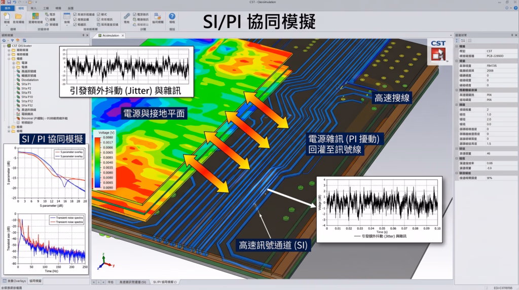Close the right properties panel
Viewport: 519px width, 290px height.
pos(516,35)
